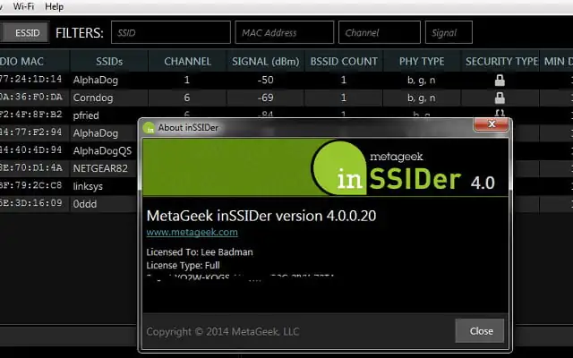The width and height of the screenshot is (573, 358).
Task: Close the About inSSIDer dialog with X
Action: (x=492, y=124)
